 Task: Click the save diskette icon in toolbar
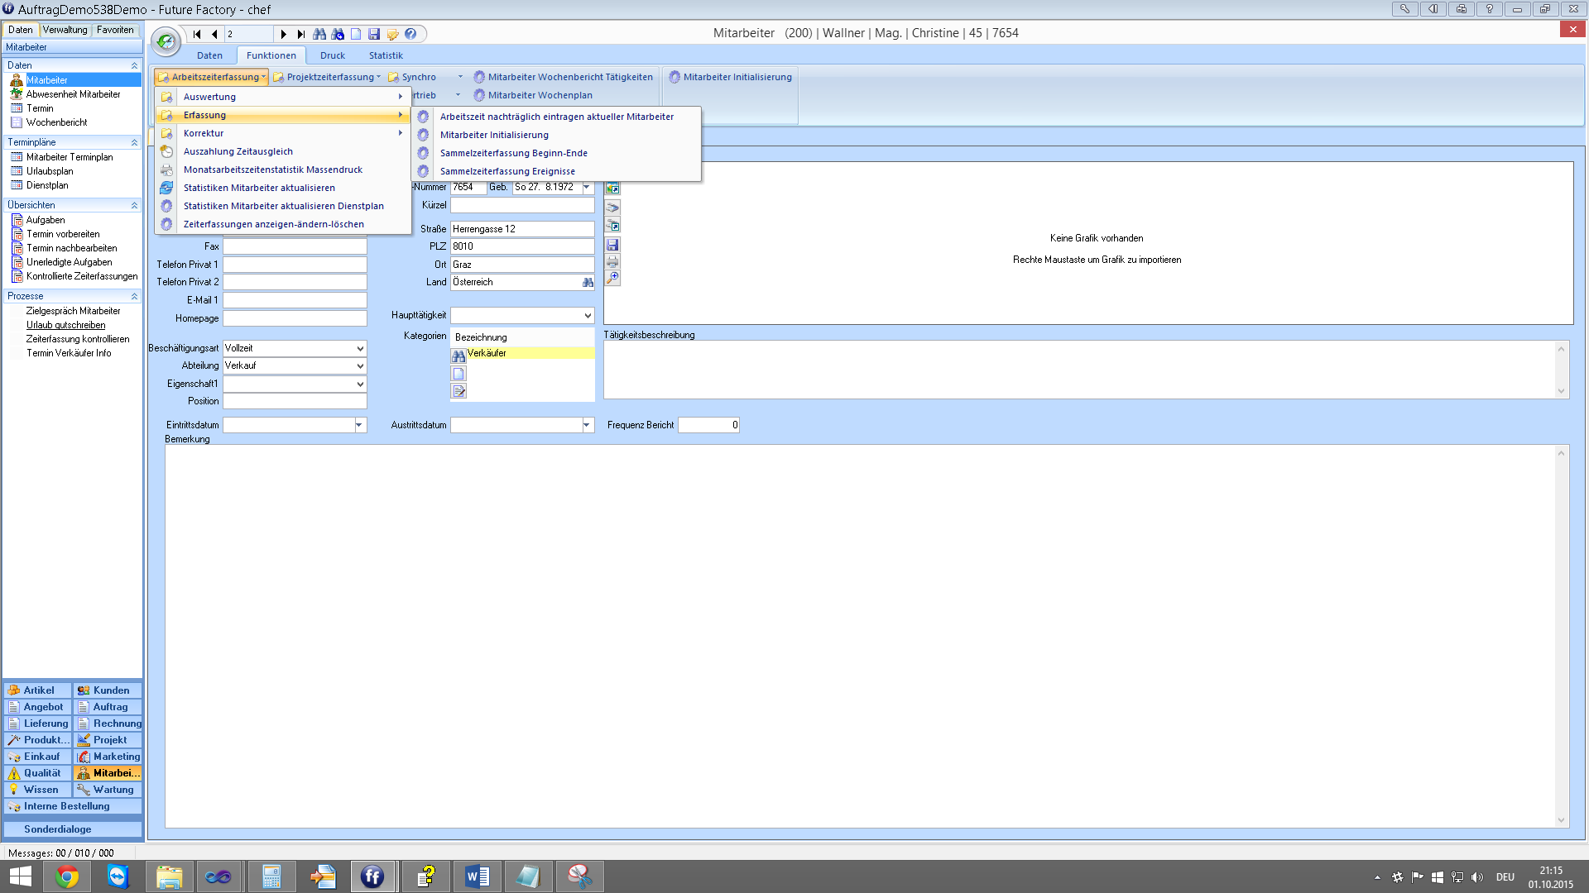point(374,34)
